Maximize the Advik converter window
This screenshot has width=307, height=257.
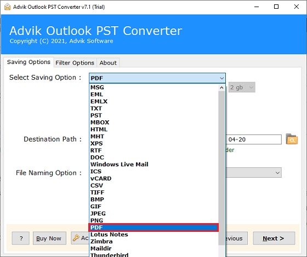pos(276,7)
